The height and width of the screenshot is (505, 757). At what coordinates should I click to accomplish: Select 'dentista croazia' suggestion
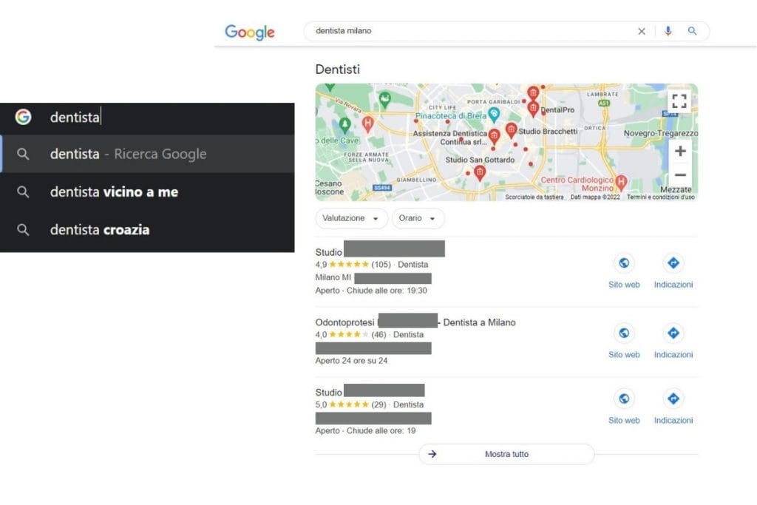[147, 230]
